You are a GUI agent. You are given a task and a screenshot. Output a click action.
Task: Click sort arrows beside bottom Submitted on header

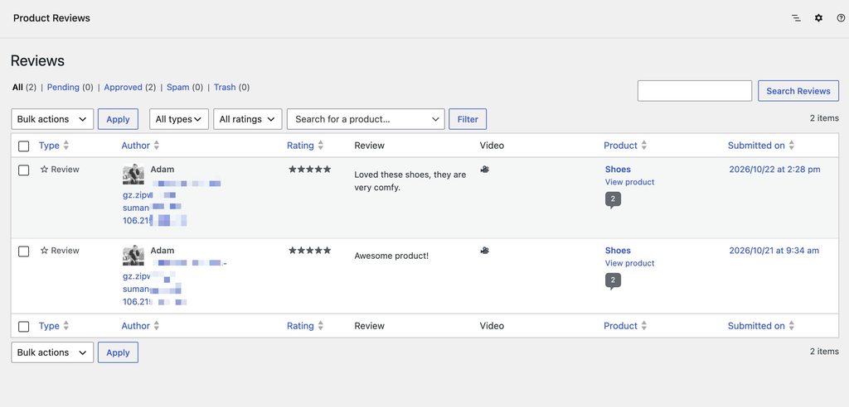coord(792,326)
